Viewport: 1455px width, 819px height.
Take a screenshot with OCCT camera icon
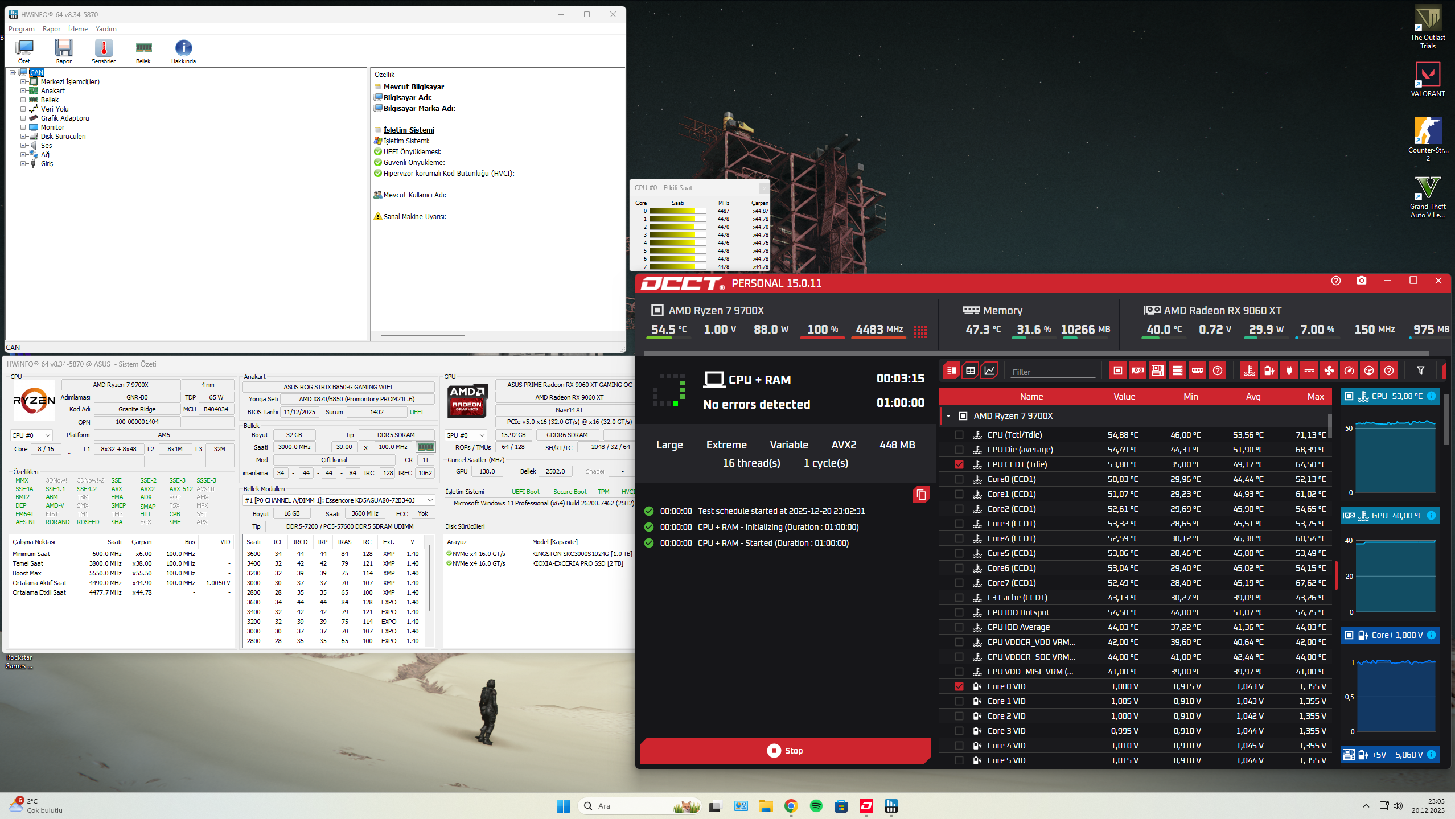point(1362,281)
